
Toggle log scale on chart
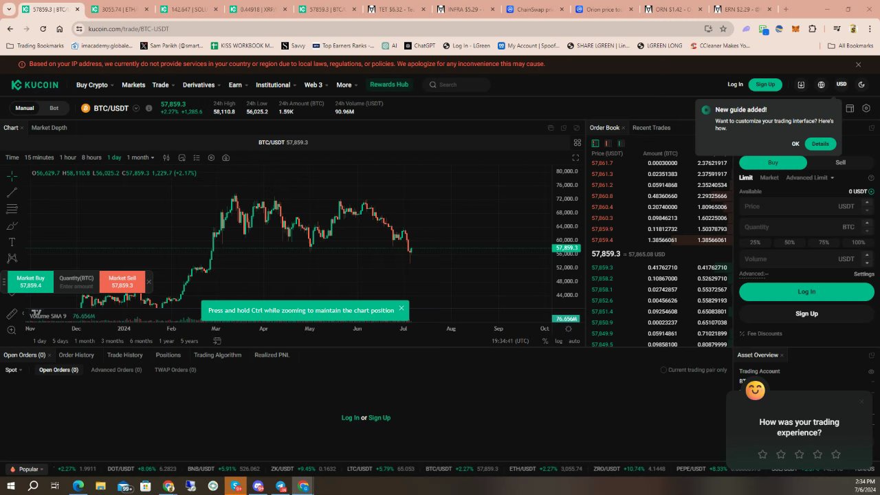558,341
